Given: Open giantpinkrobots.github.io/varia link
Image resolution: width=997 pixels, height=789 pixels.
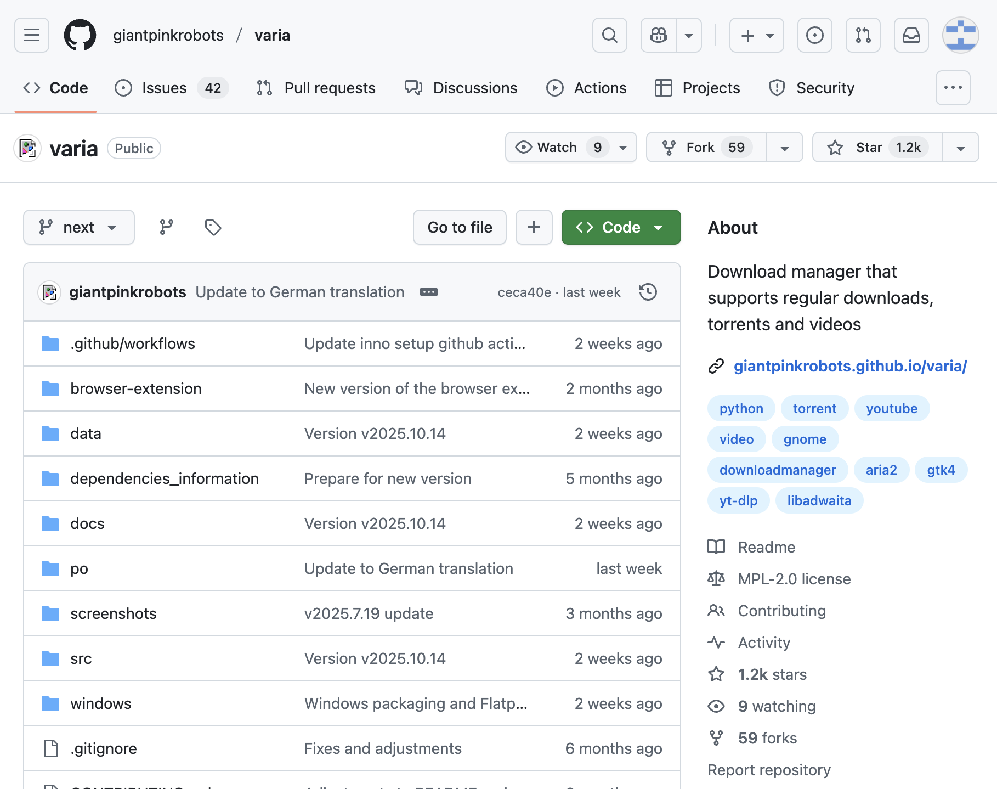Looking at the screenshot, I should [850, 366].
